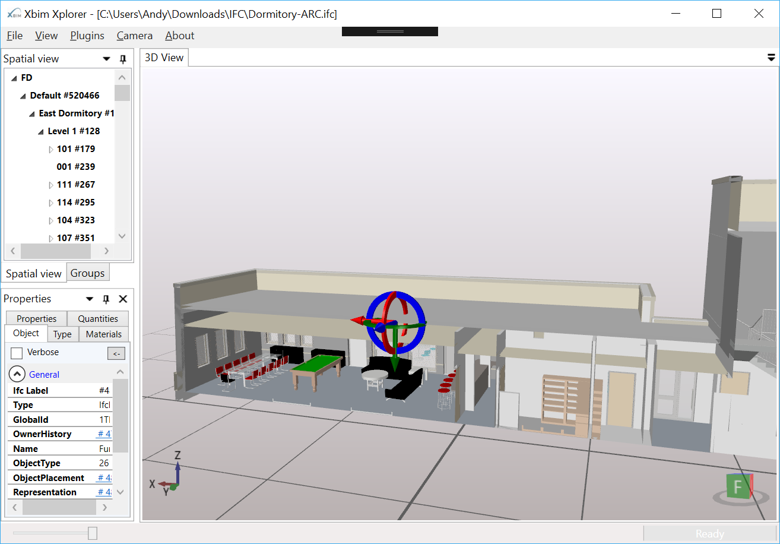Expand the 107 #351 space node

coord(51,238)
